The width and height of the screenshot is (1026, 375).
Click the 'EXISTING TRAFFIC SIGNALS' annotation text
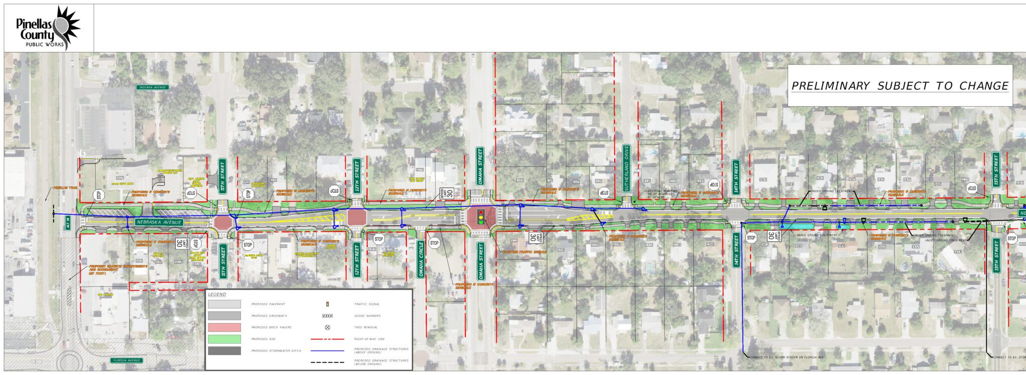(x=525, y=252)
